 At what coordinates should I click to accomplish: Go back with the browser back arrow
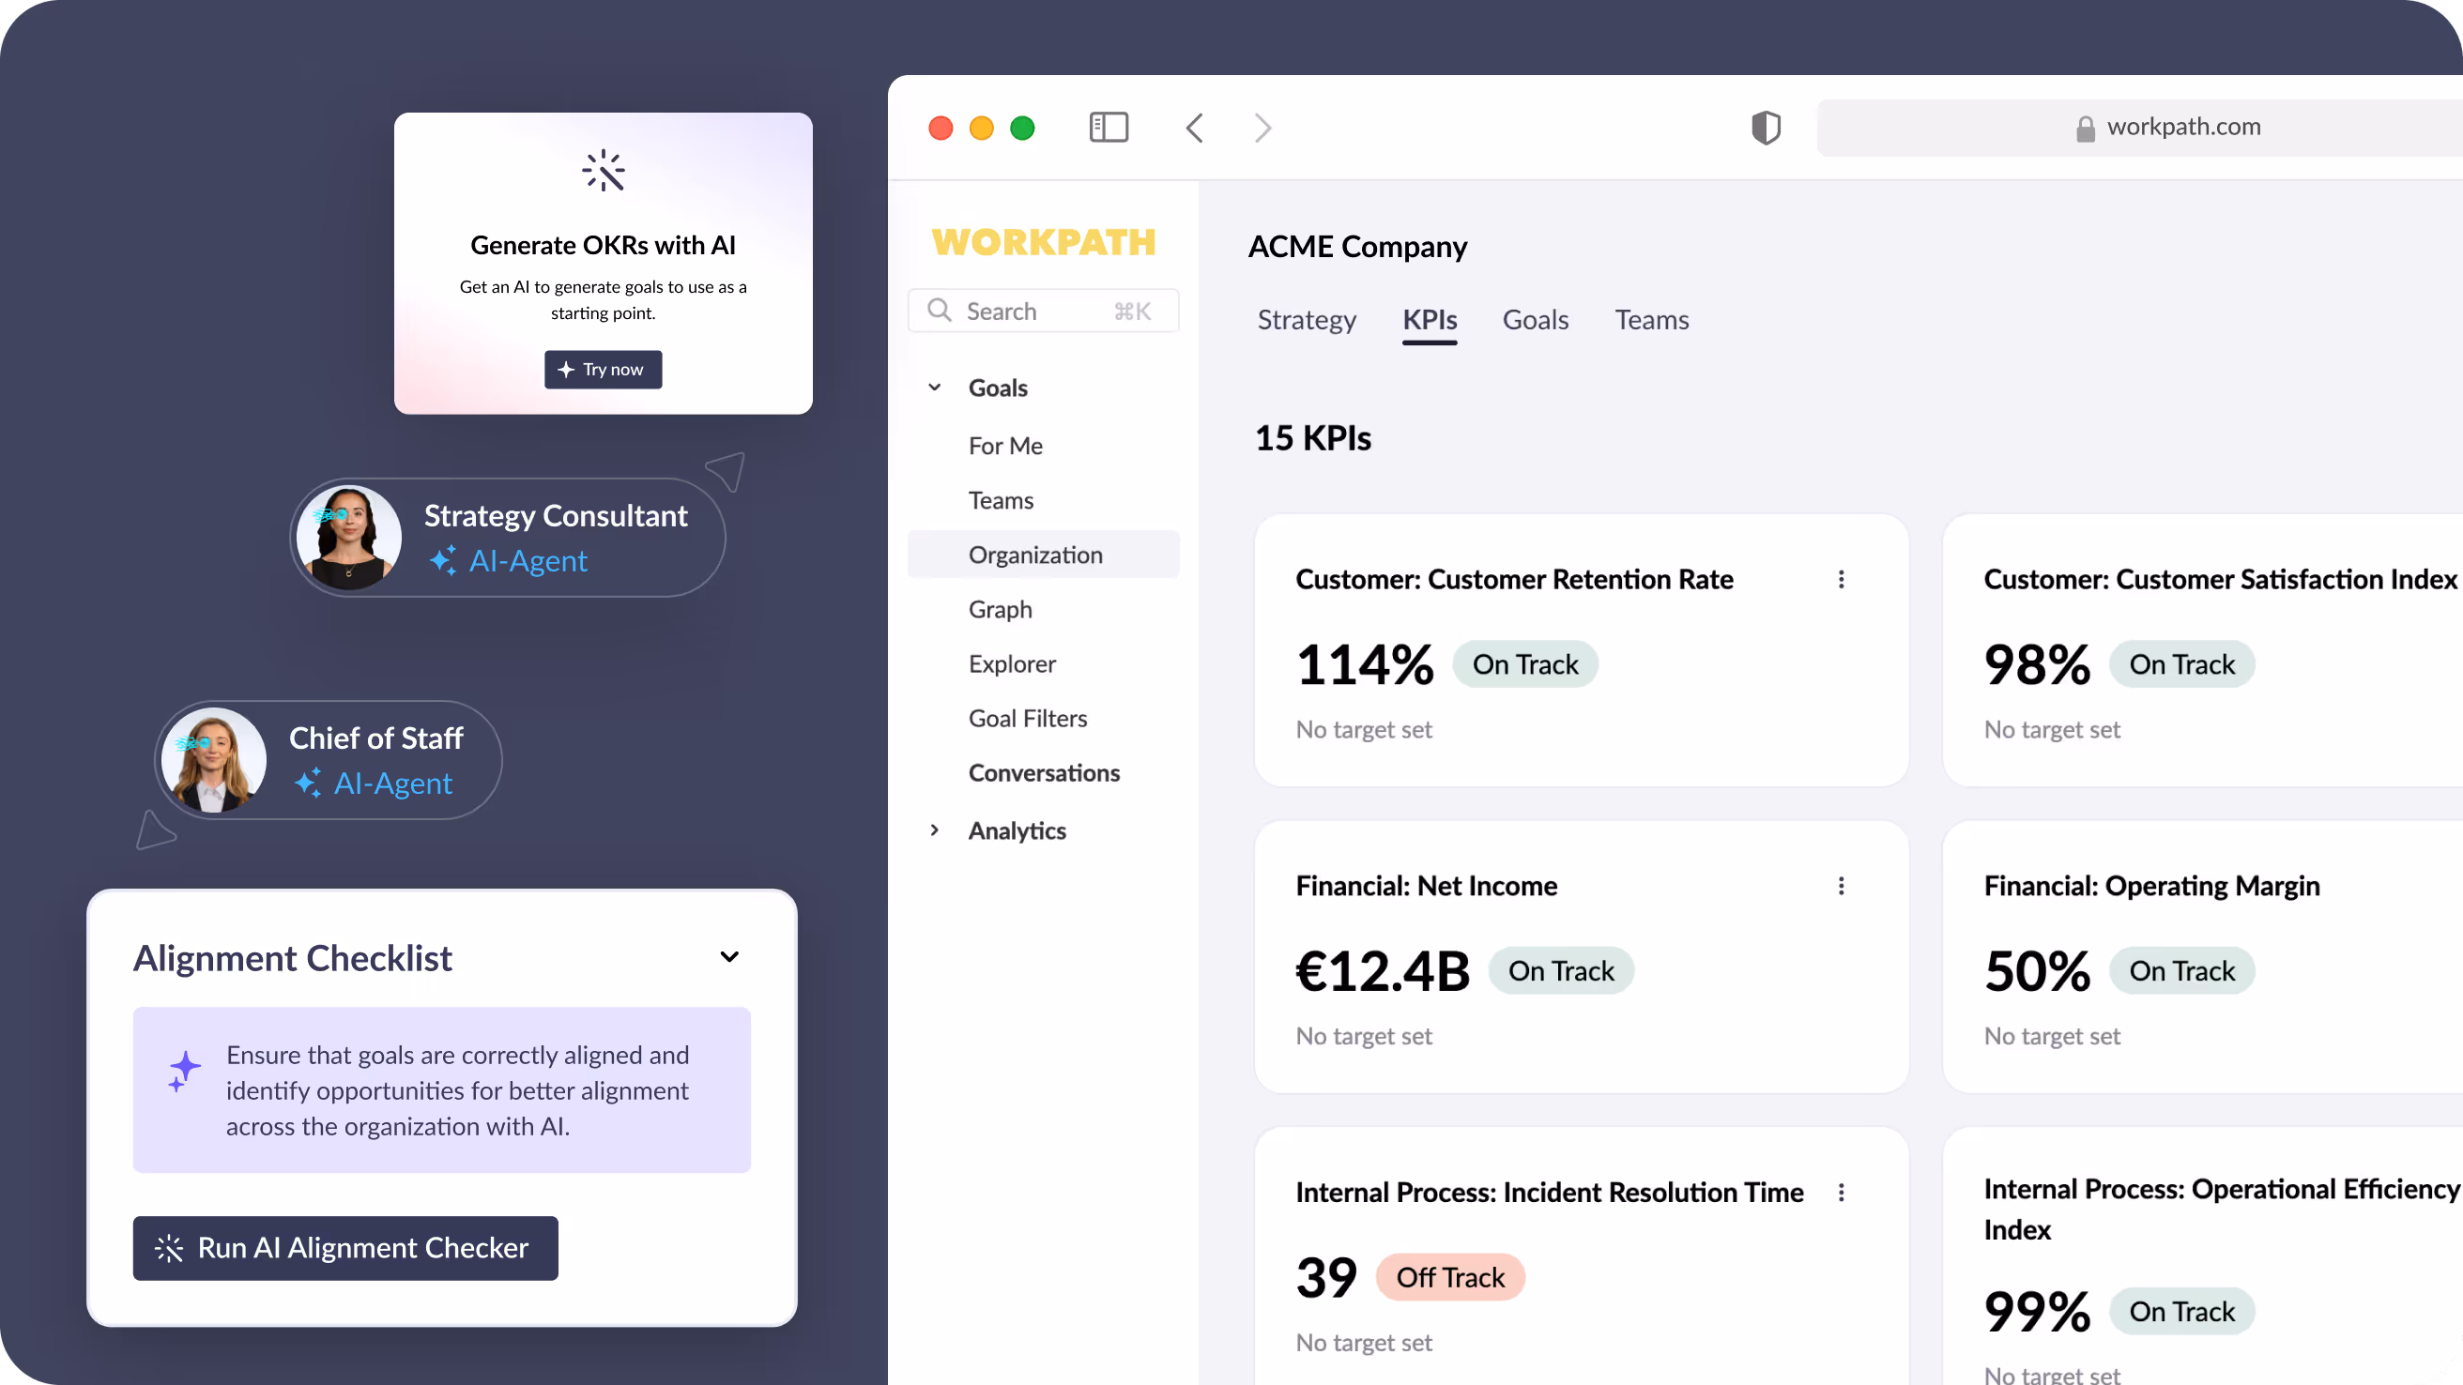click(x=1194, y=127)
